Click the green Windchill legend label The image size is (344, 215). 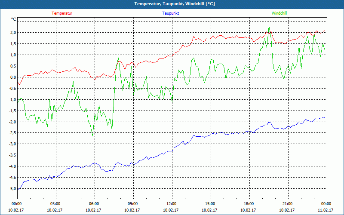(x=279, y=13)
